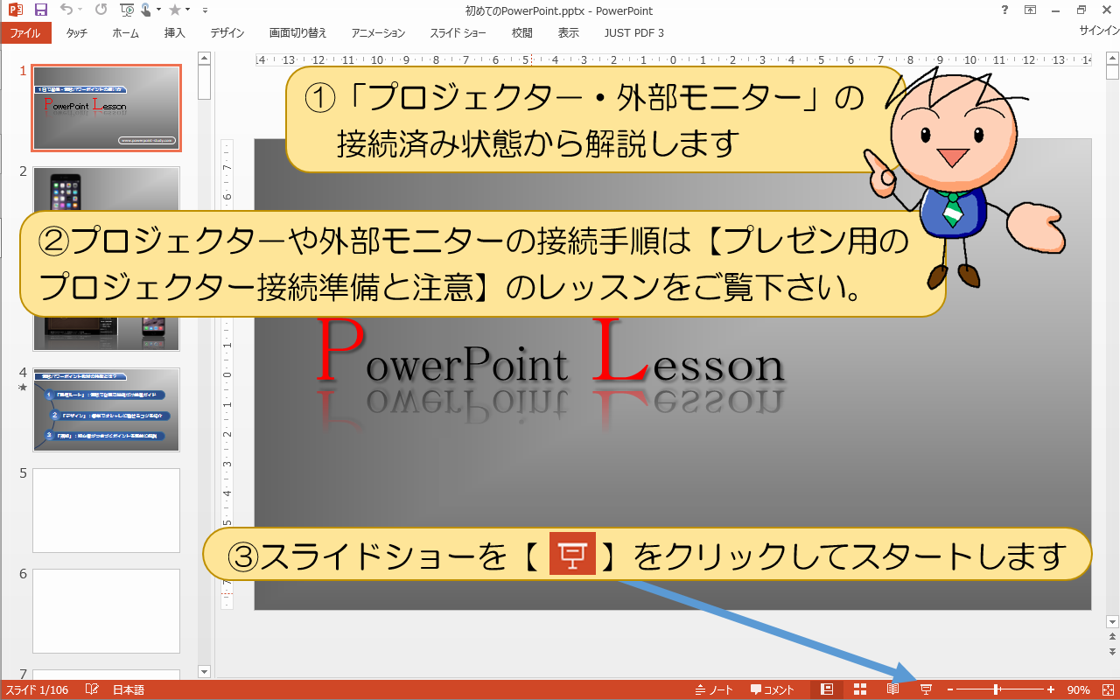This screenshot has height=700, width=1120.
Task: Click the zoom slider handle
Action: 996,689
